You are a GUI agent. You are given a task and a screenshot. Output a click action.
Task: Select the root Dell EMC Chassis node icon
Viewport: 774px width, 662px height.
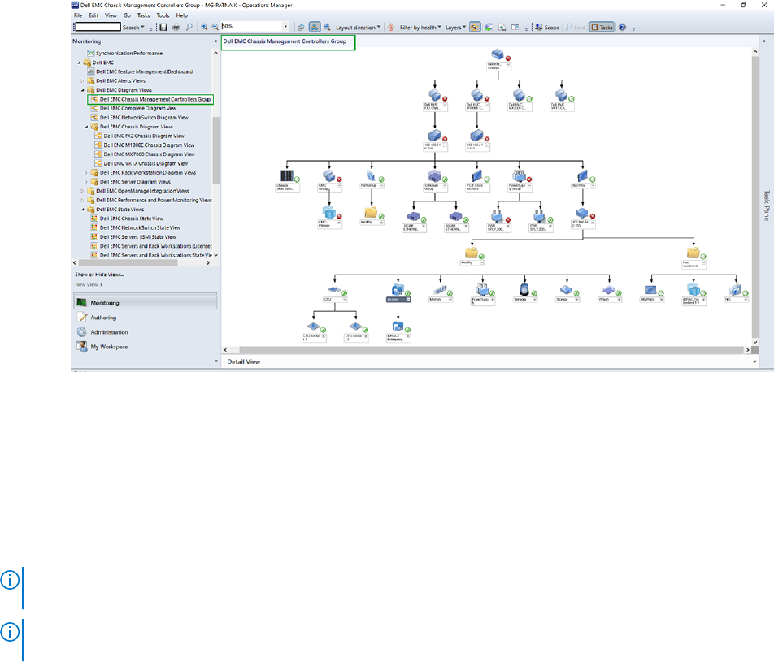click(498, 54)
